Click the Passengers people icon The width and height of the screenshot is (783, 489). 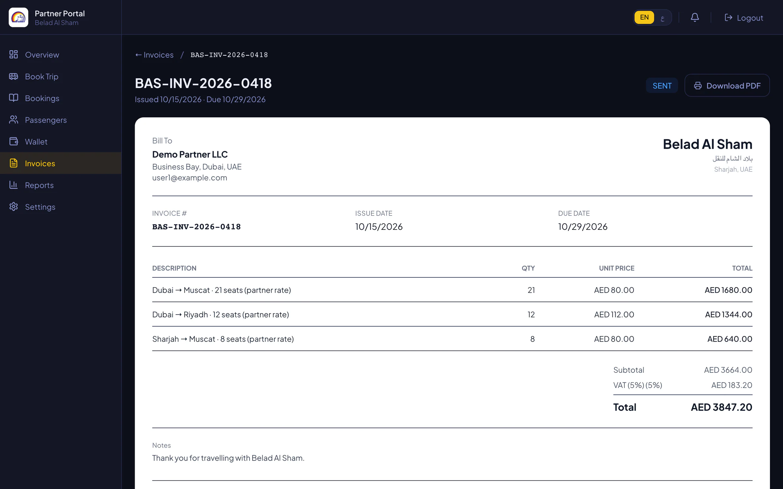pos(13,120)
